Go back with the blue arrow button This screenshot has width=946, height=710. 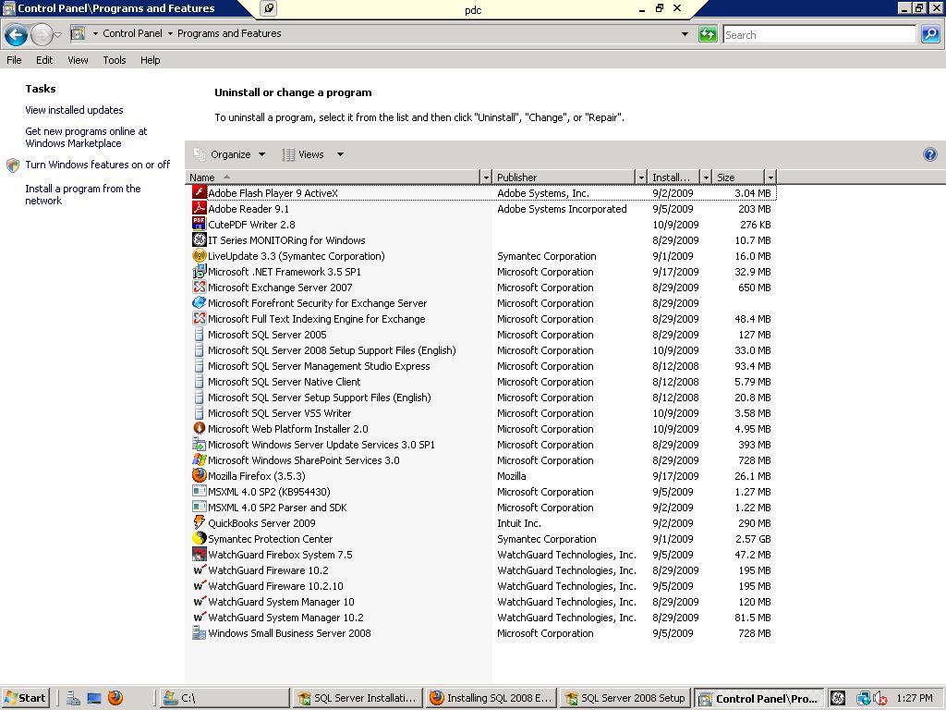click(17, 34)
